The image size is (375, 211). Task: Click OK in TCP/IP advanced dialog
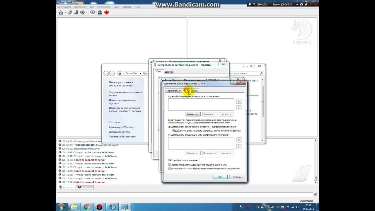pos(220,177)
